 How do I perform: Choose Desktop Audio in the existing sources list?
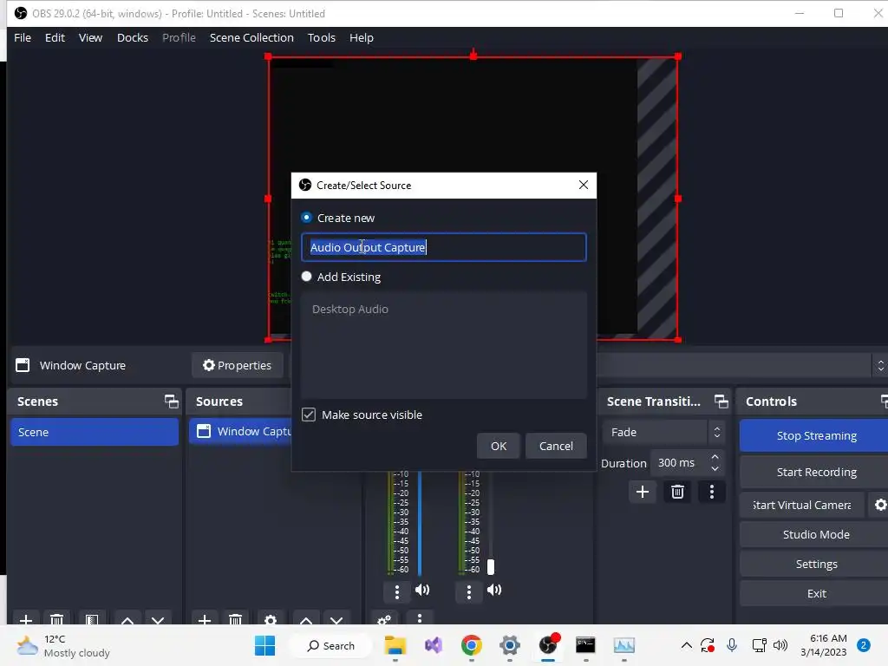[350, 310]
